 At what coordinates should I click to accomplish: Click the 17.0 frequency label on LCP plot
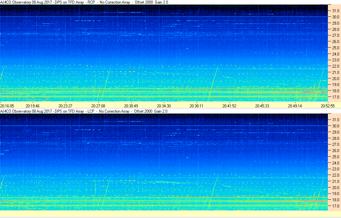[335, 206]
